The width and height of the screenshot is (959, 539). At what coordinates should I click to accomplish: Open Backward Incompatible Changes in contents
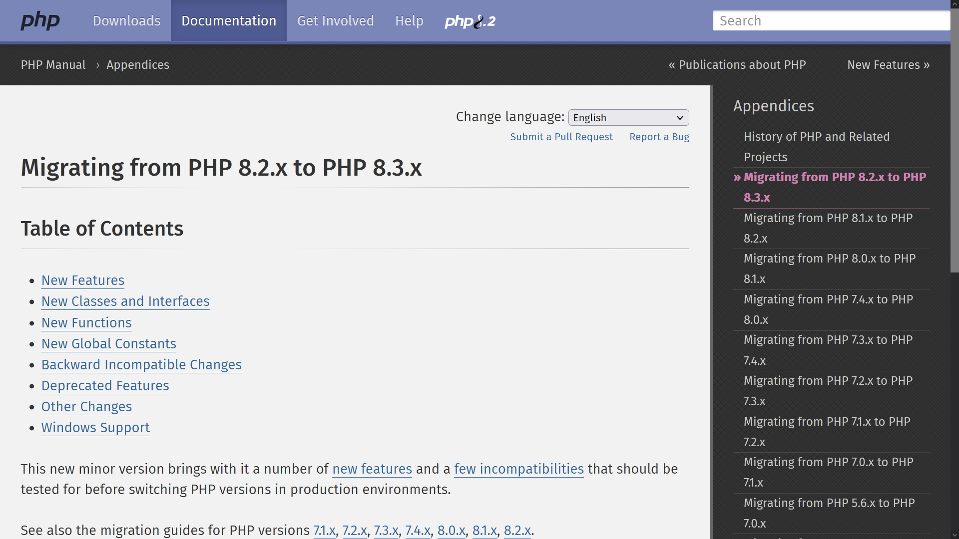(x=141, y=365)
